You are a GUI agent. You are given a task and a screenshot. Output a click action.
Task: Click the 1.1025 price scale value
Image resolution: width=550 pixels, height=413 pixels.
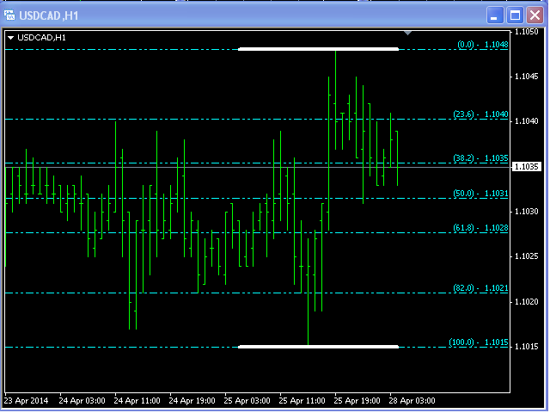(x=526, y=256)
